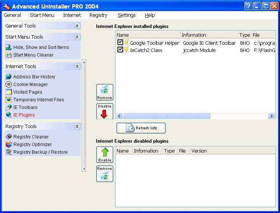Click the Refresh lists button
The height and width of the screenshot is (213, 280).
point(141,128)
